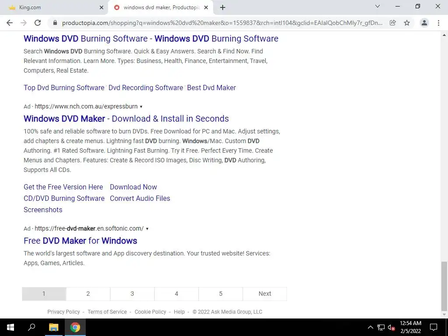Select page 1 in pagination
Screen dimensions: 448x336
click(x=44, y=294)
